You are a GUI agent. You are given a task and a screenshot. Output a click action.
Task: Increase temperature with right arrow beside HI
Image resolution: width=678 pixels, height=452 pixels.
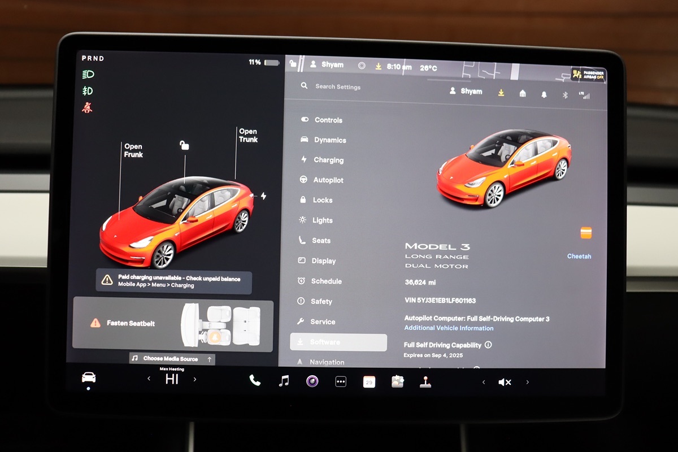(x=195, y=379)
